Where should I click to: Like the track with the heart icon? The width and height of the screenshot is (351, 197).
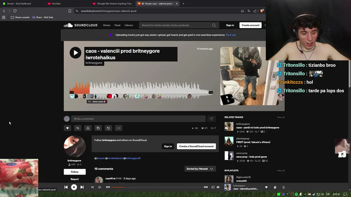tap(67, 128)
